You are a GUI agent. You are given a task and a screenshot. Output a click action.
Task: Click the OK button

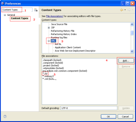[x=109, y=117]
